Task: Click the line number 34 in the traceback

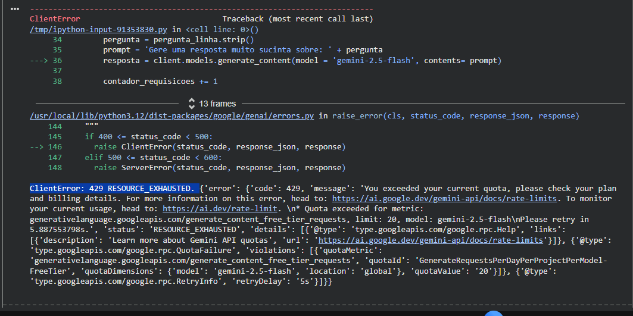Action: [x=57, y=40]
